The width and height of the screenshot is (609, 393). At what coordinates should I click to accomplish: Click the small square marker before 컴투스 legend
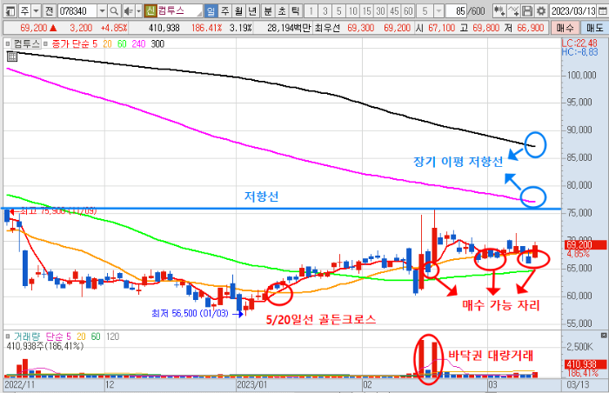click(x=8, y=43)
